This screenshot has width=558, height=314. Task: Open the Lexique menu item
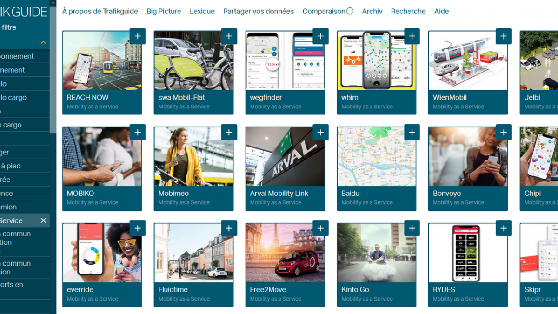click(x=202, y=11)
